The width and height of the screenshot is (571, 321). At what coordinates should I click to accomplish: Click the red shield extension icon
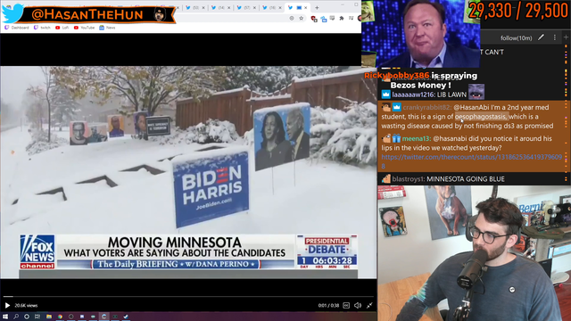pos(314,19)
